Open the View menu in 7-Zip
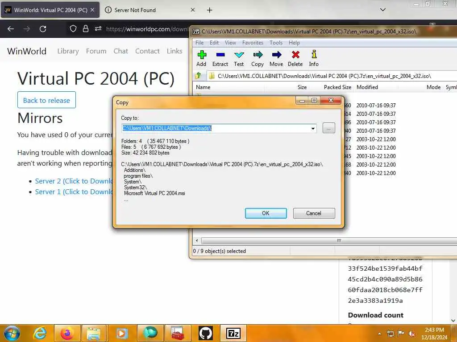457x342 pixels. (x=230, y=43)
